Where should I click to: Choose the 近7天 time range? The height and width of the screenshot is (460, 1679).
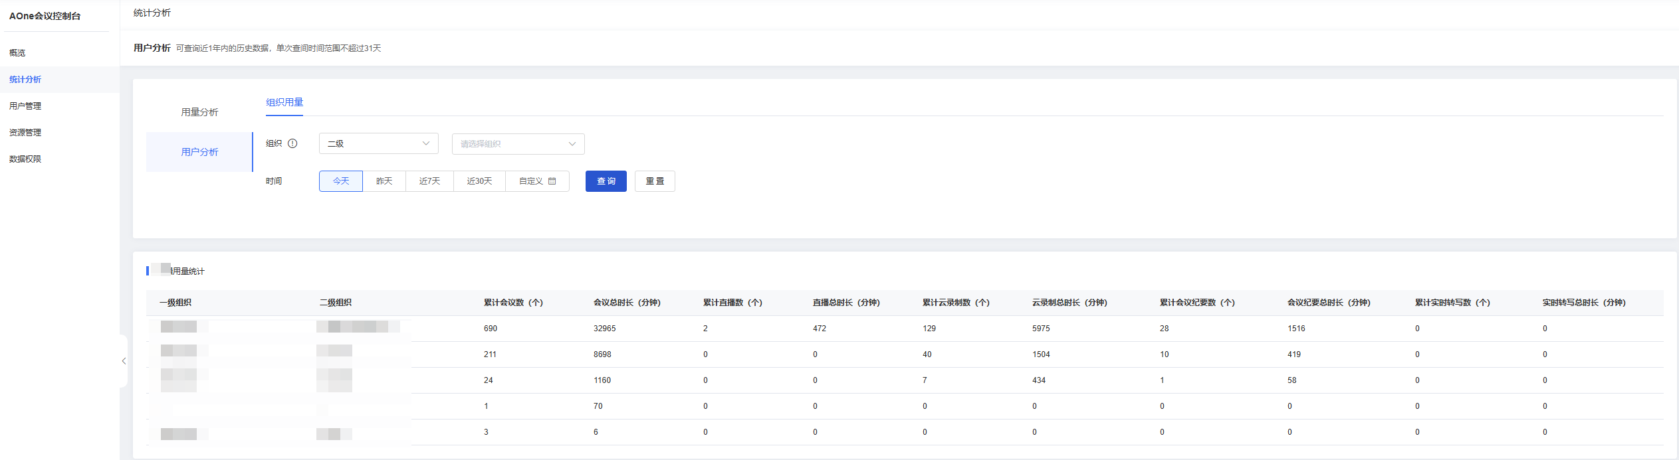coord(429,181)
